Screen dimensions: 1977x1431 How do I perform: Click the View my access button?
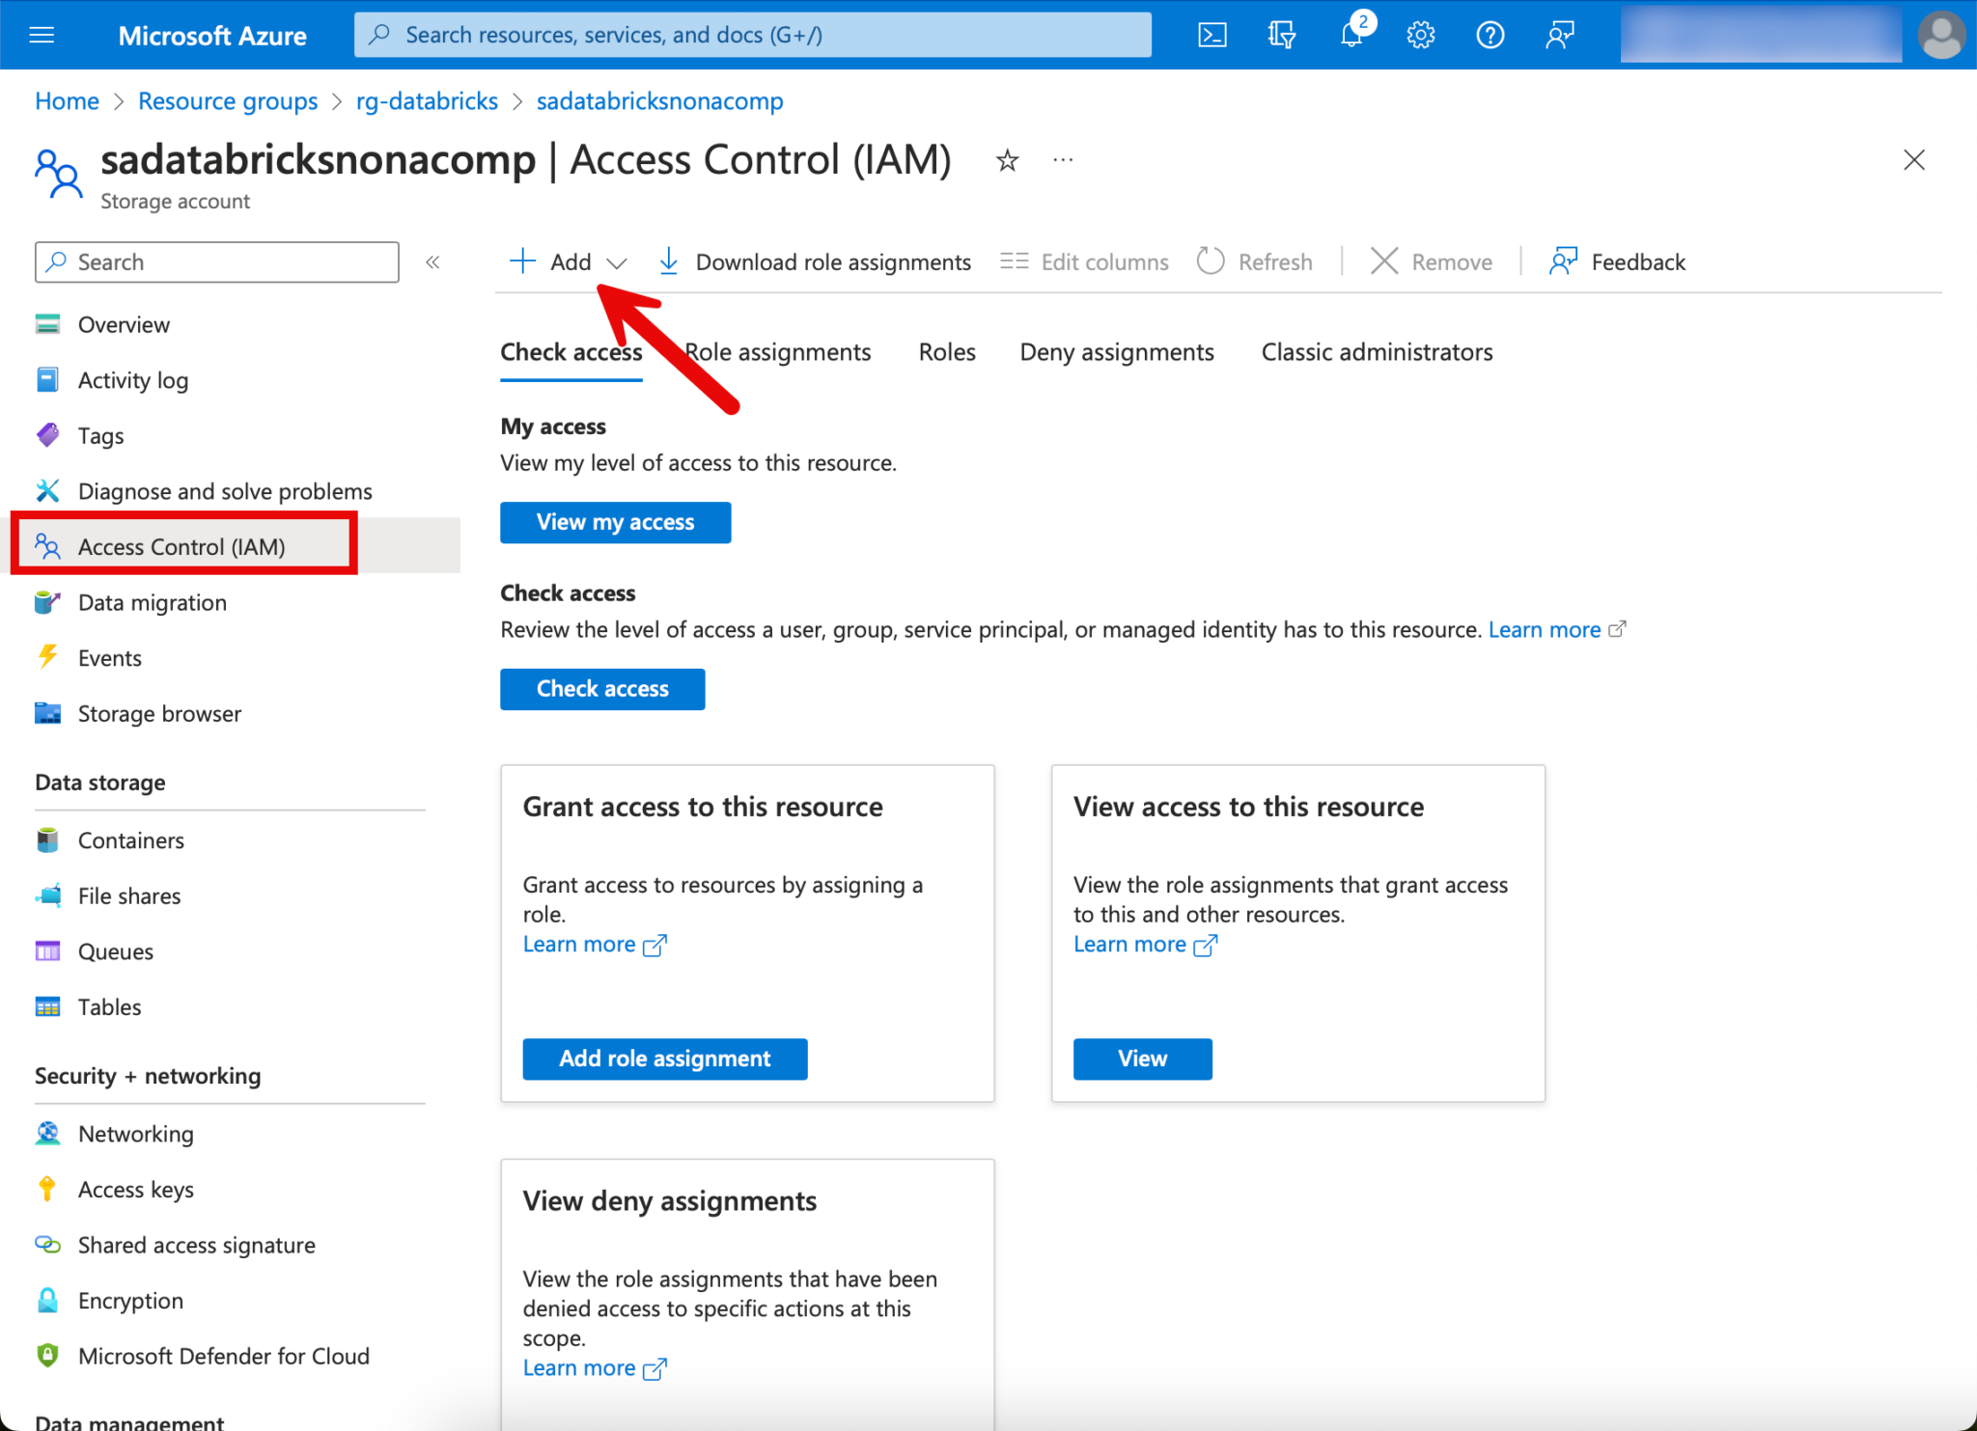(615, 522)
